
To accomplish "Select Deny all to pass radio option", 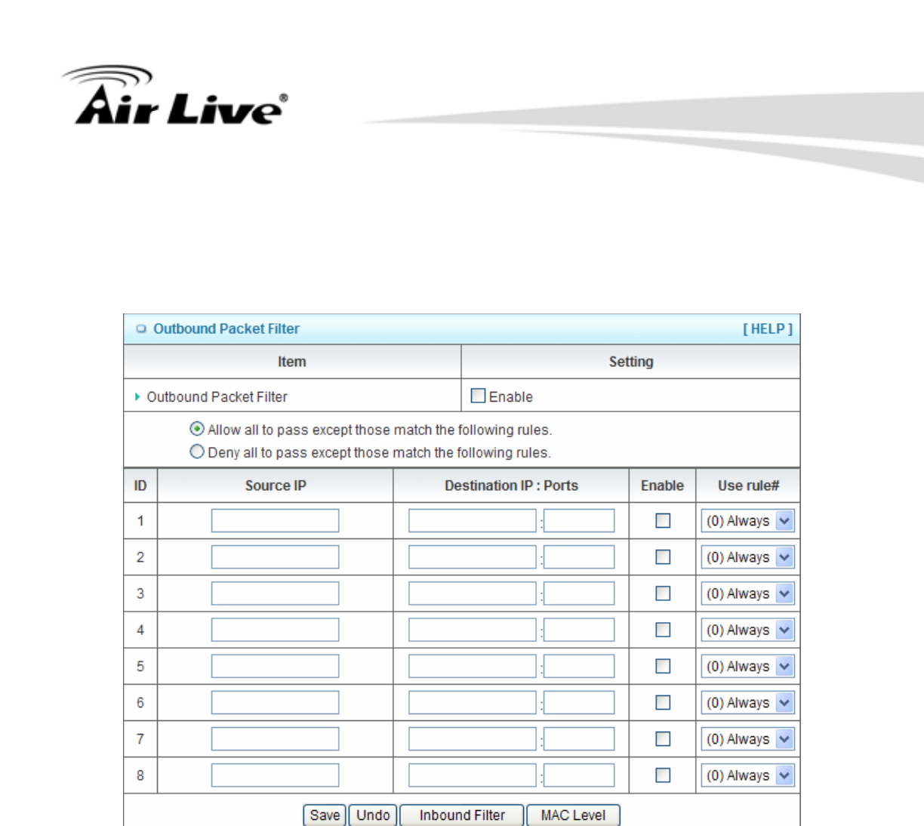I will [x=197, y=452].
